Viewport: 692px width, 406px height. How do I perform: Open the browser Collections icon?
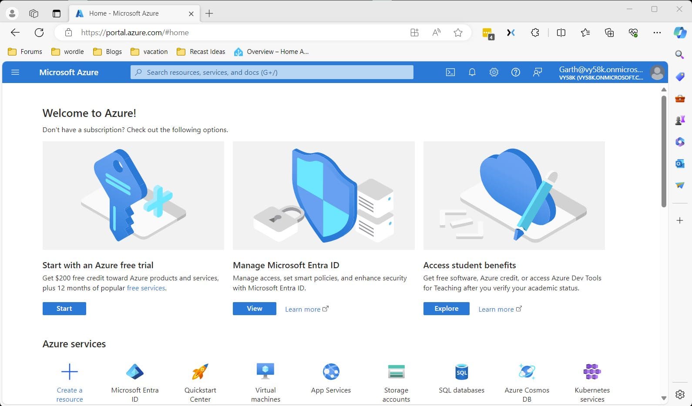(609, 33)
